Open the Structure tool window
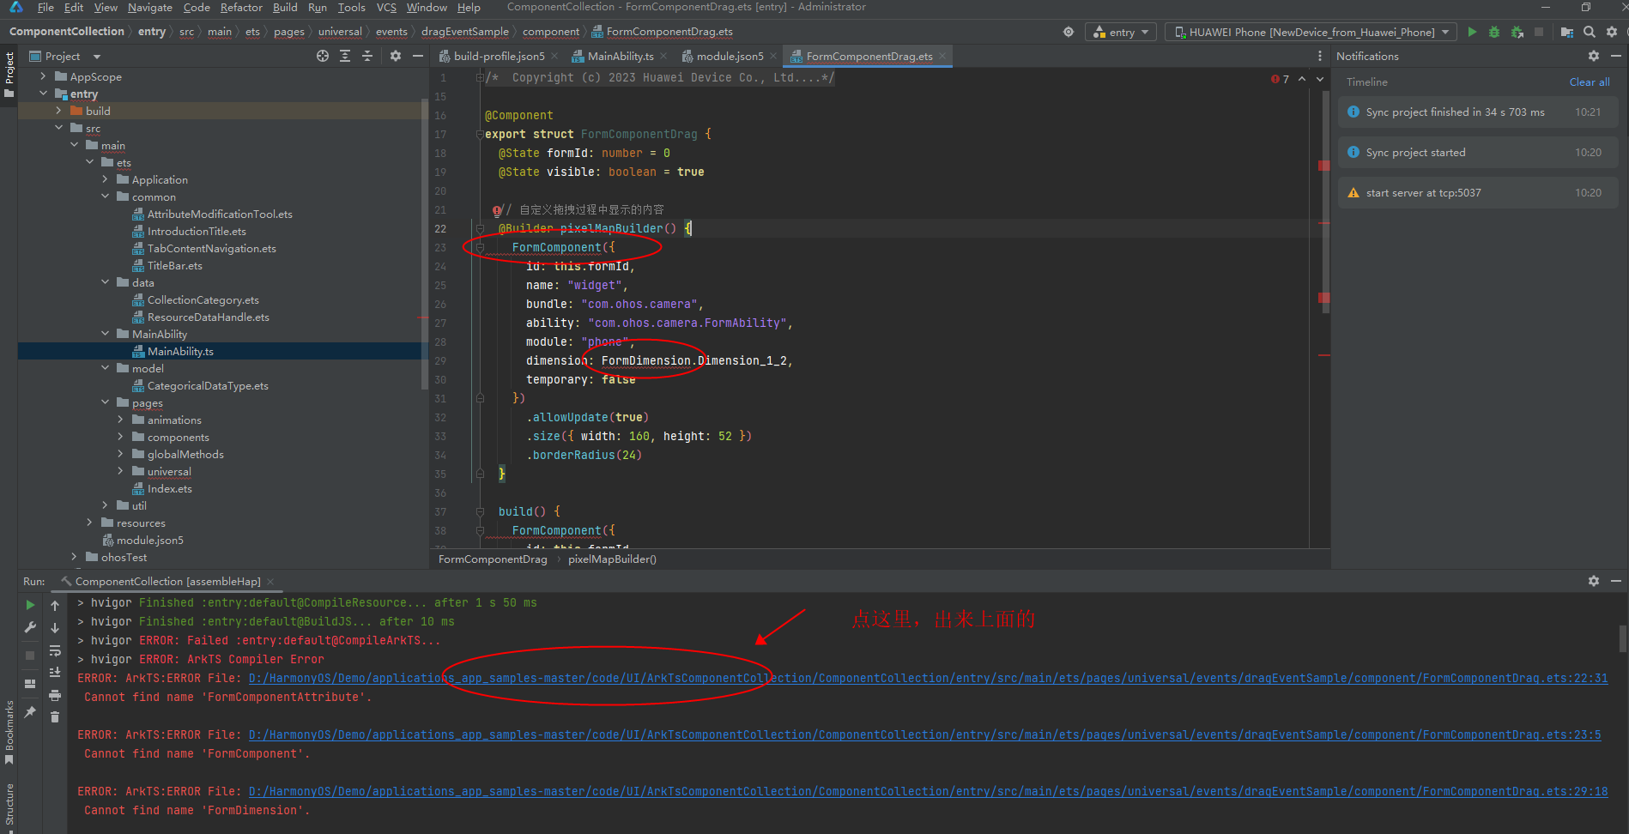 click(9, 807)
